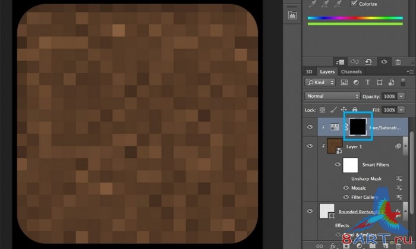Uncheck the Colorize checkbox
The image size is (416, 249).
click(x=354, y=4)
